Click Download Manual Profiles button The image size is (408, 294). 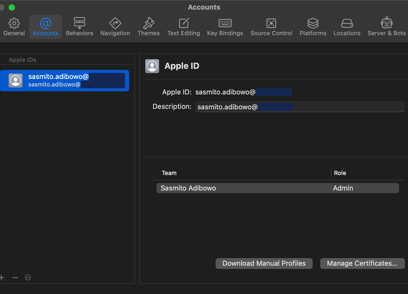(264, 263)
